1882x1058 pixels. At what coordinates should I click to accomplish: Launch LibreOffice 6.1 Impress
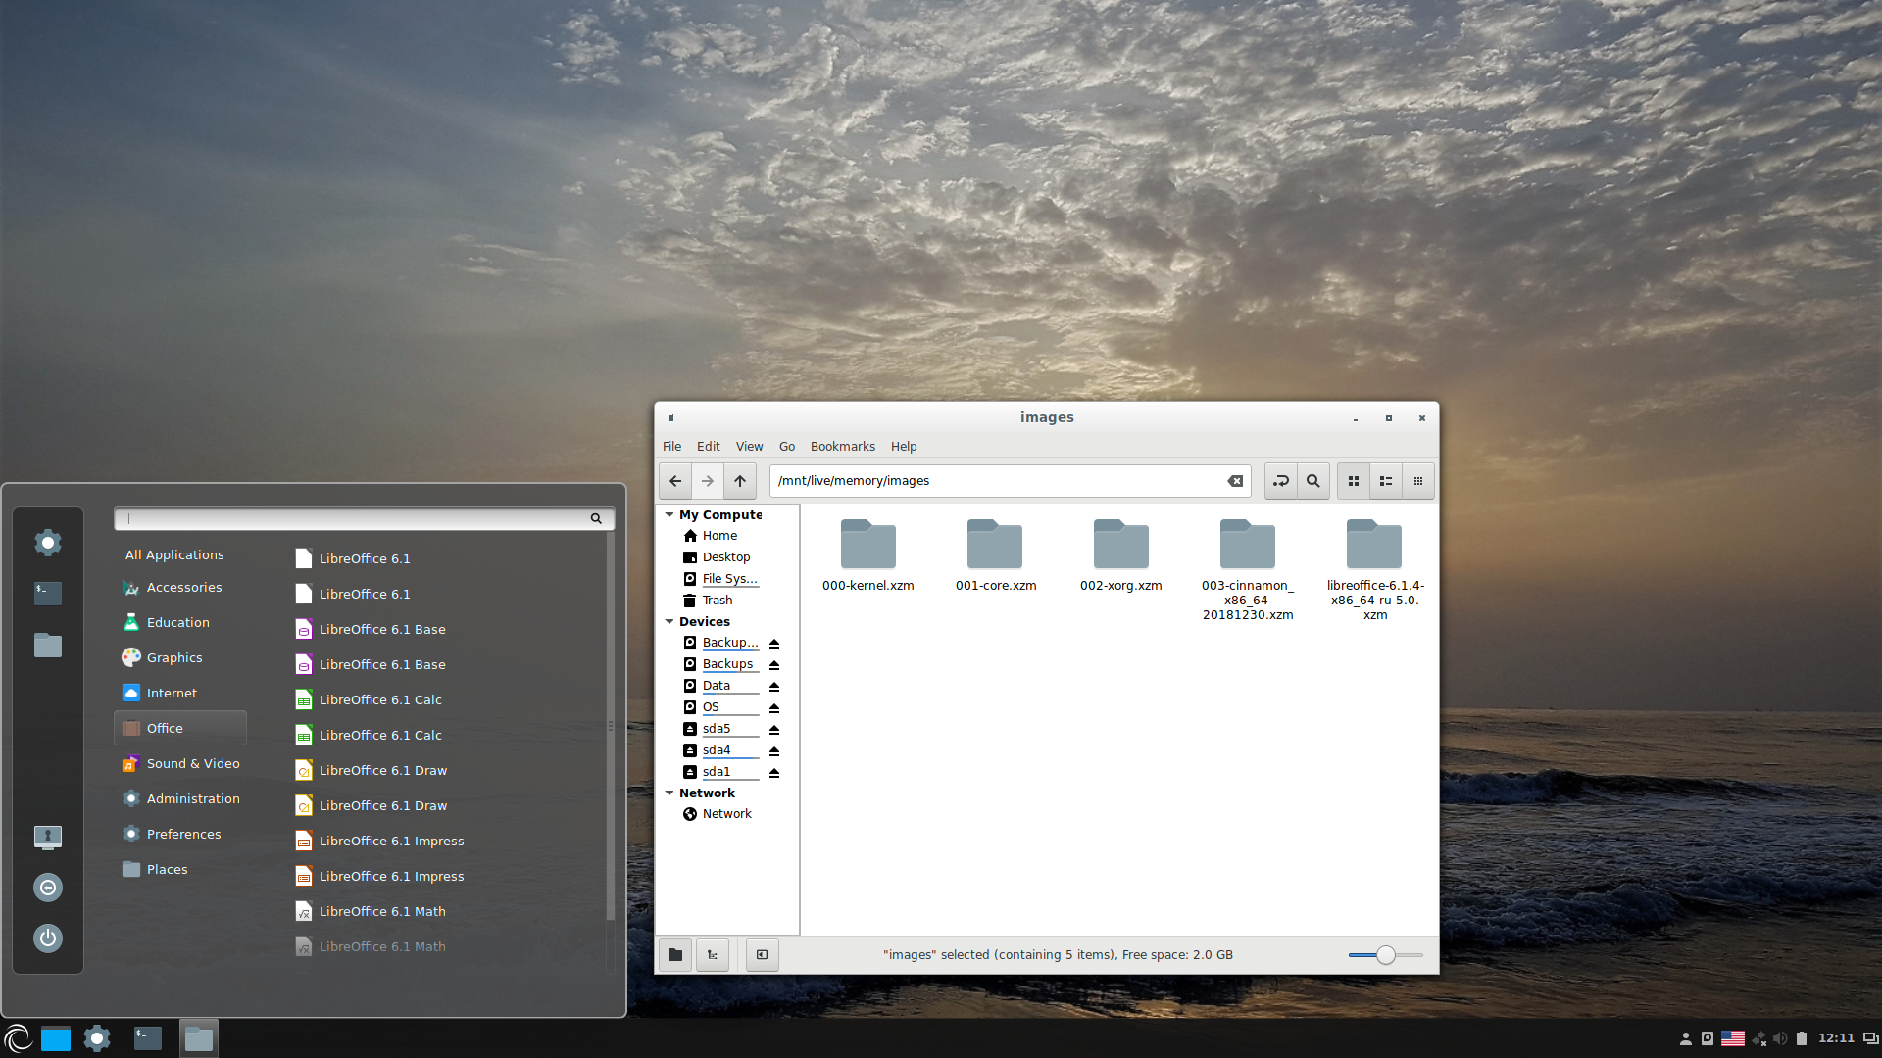tap(391, 841)
